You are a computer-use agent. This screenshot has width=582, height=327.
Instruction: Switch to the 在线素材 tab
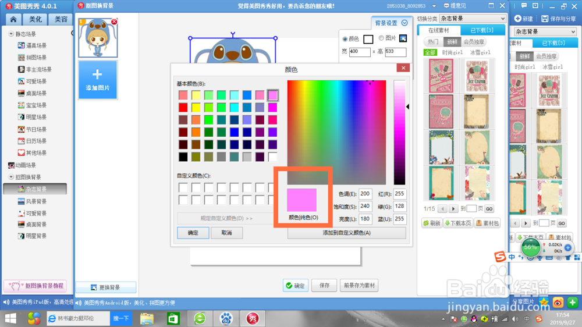click(x=439, y=30)
